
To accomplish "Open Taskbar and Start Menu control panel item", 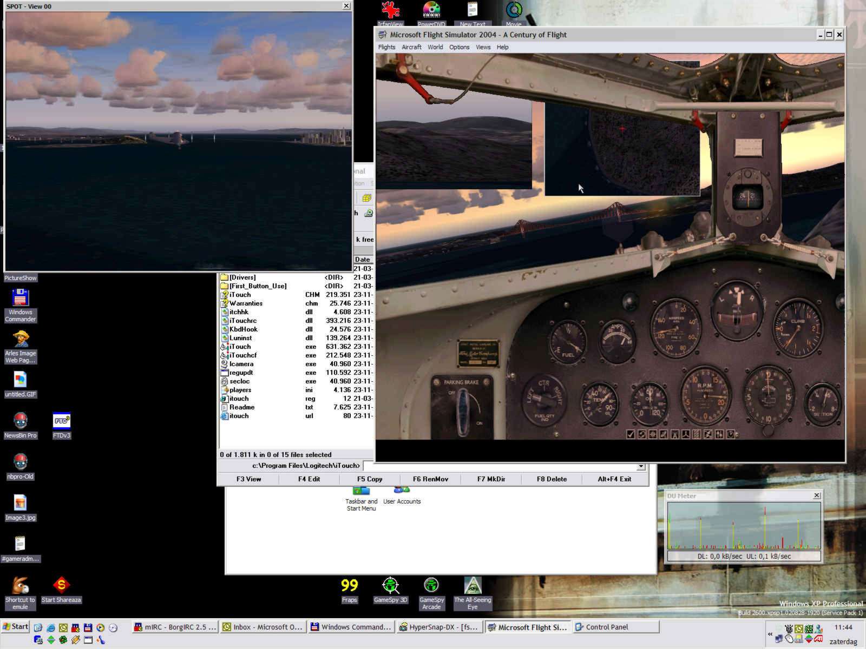I will click(x=361, y=499).
